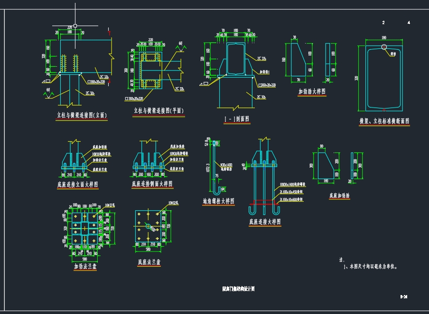The width and height of the screenshot is (429, 314).
Task: Select the '底座加劲肋' label
Action: click(339, 196)
